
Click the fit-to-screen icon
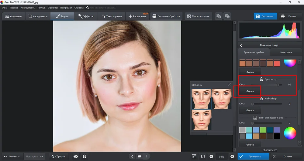coord(194,156)
